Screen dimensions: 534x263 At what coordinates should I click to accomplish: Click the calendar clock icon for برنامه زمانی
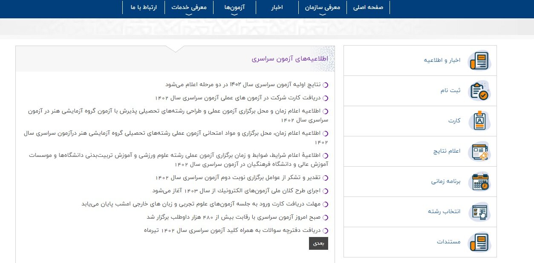(479, 182)
